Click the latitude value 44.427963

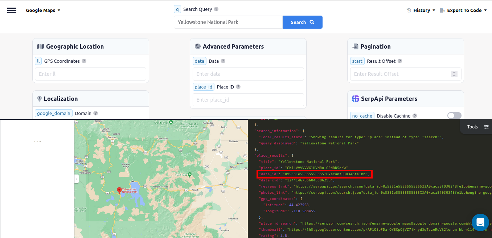tap(299, 205)
